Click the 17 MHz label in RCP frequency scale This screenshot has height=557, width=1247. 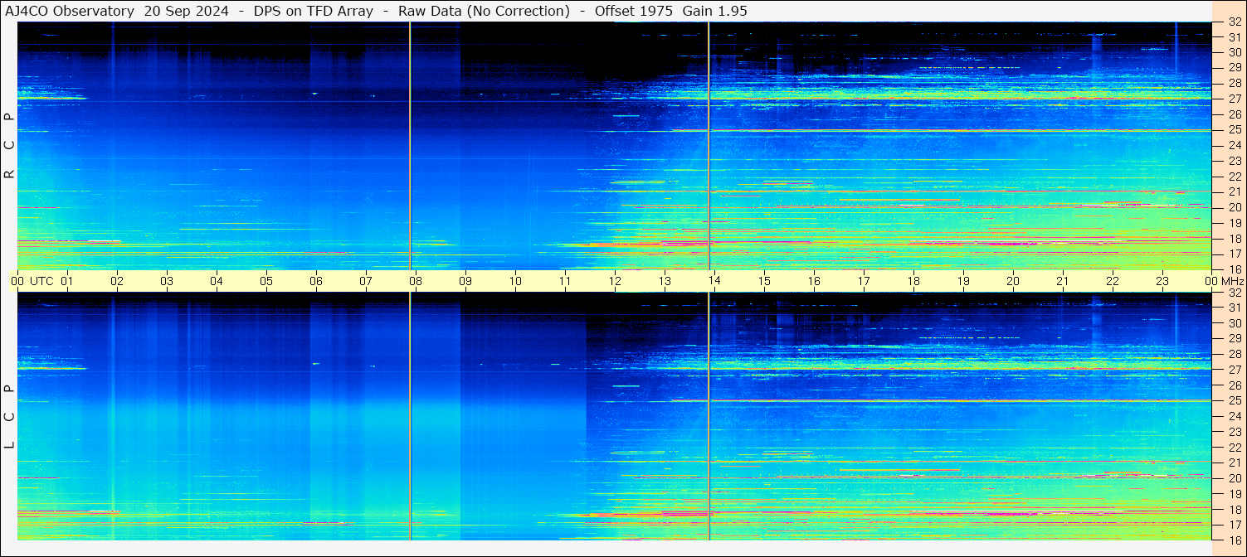pyautogui.click(x=1235, y=254)
